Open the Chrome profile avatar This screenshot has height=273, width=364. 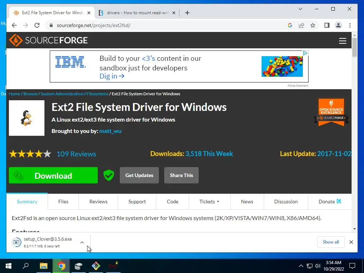[x=338, y=25]
